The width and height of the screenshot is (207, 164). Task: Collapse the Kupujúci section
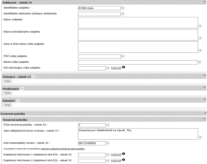coord(204,99)
